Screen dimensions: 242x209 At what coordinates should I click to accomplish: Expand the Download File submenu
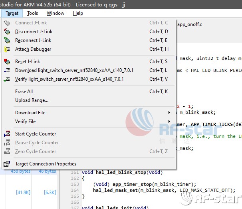click(x=169, y=113)
